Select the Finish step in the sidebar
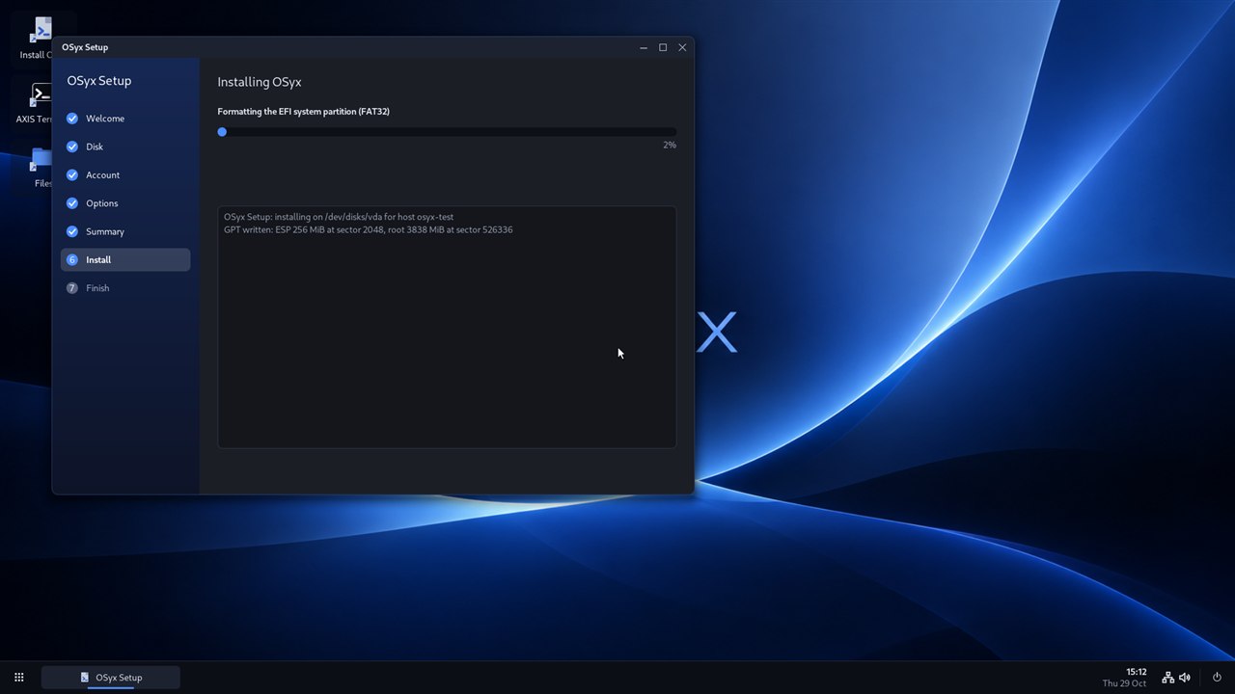1235x694 pixels. tap(125, 288)
